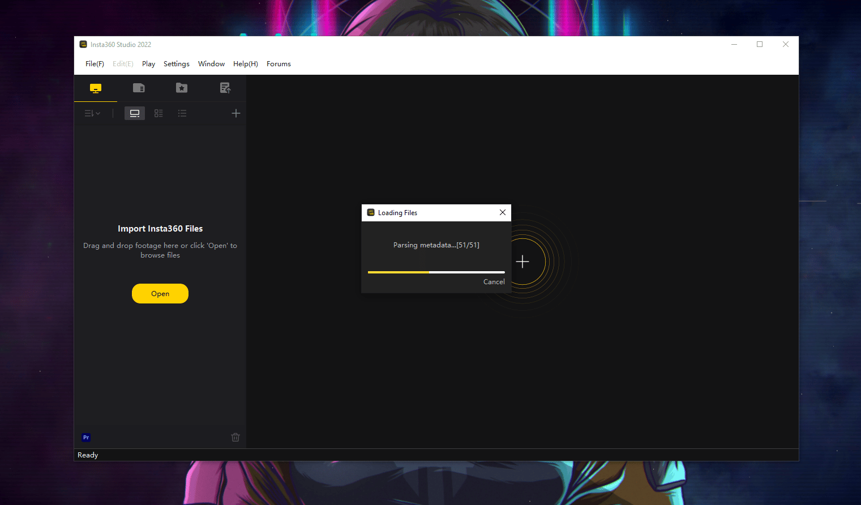
Task: Open the Settings menu
Action: 177,64
